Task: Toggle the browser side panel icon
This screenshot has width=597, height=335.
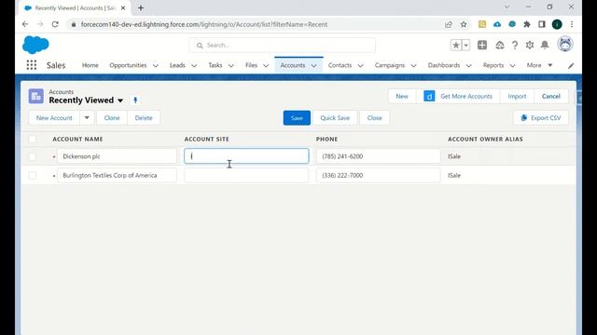Action: coord(541,24)
